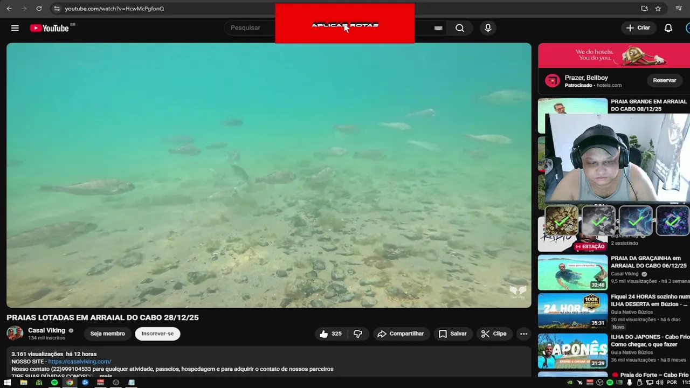Open ILHA DO JAPONES - Cabo Frio title
690x388 pixels.
point(650,340)
